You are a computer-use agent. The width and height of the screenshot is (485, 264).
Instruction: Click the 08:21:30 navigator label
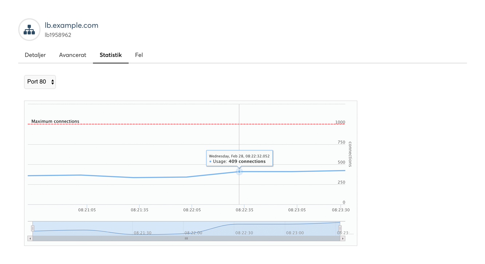point(142,233)
